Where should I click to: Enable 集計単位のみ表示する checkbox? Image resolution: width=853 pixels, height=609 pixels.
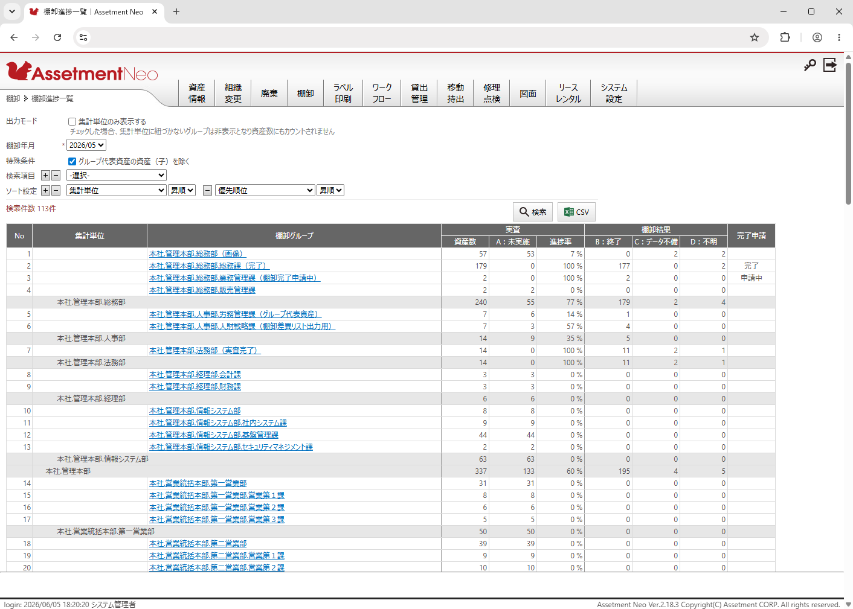(72, 122)
